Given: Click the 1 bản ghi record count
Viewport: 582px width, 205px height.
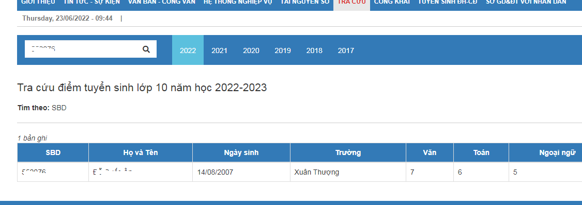Looking at the screenshot, I should point(32,139).
